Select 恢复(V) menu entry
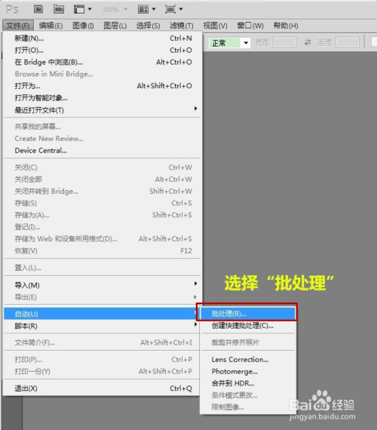This screenshot has height=430, width=377. click(103, 251)
